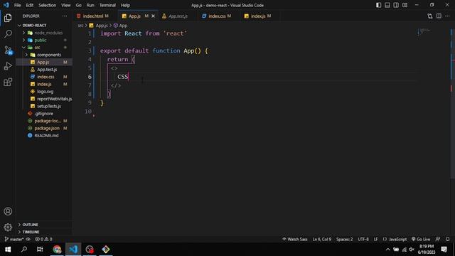Viewport: 455px width, 256px height.
Task: Open Google Chrome from taskbar
Action: tap(57, 250)
